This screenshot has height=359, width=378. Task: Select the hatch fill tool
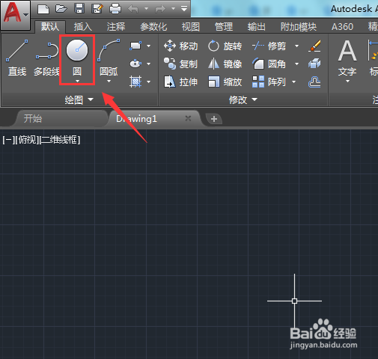tap(135, 82)
